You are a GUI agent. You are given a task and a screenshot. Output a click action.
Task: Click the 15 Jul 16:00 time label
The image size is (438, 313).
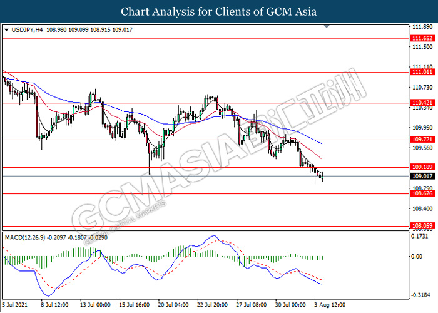[x=134, y=305]
